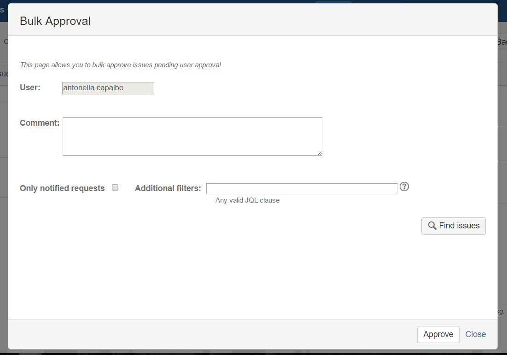The height and width of the screenshot is (355, 507).
Task: Click the User field showing antonella.capalbo
Action: point(108,88)
